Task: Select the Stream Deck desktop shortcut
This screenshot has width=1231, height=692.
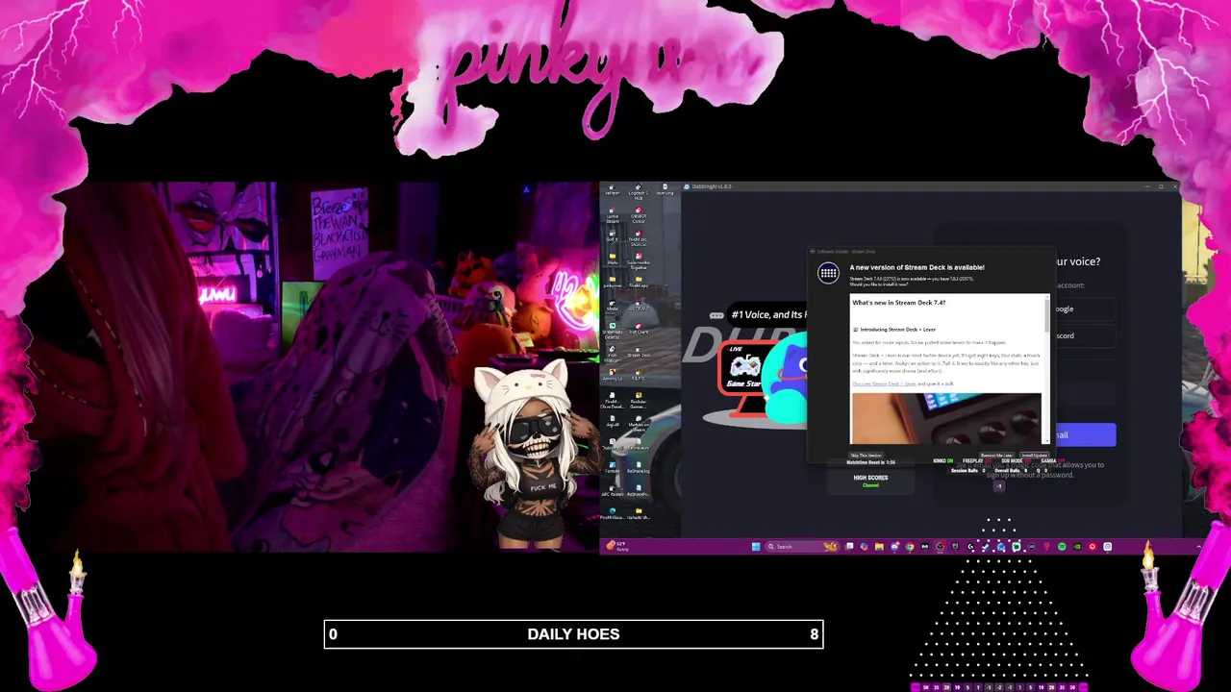Action: [639, 351]
